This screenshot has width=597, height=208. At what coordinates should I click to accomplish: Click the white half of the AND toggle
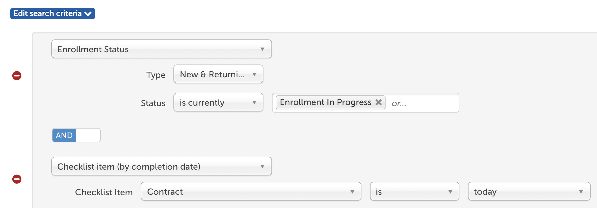point(88,135)
